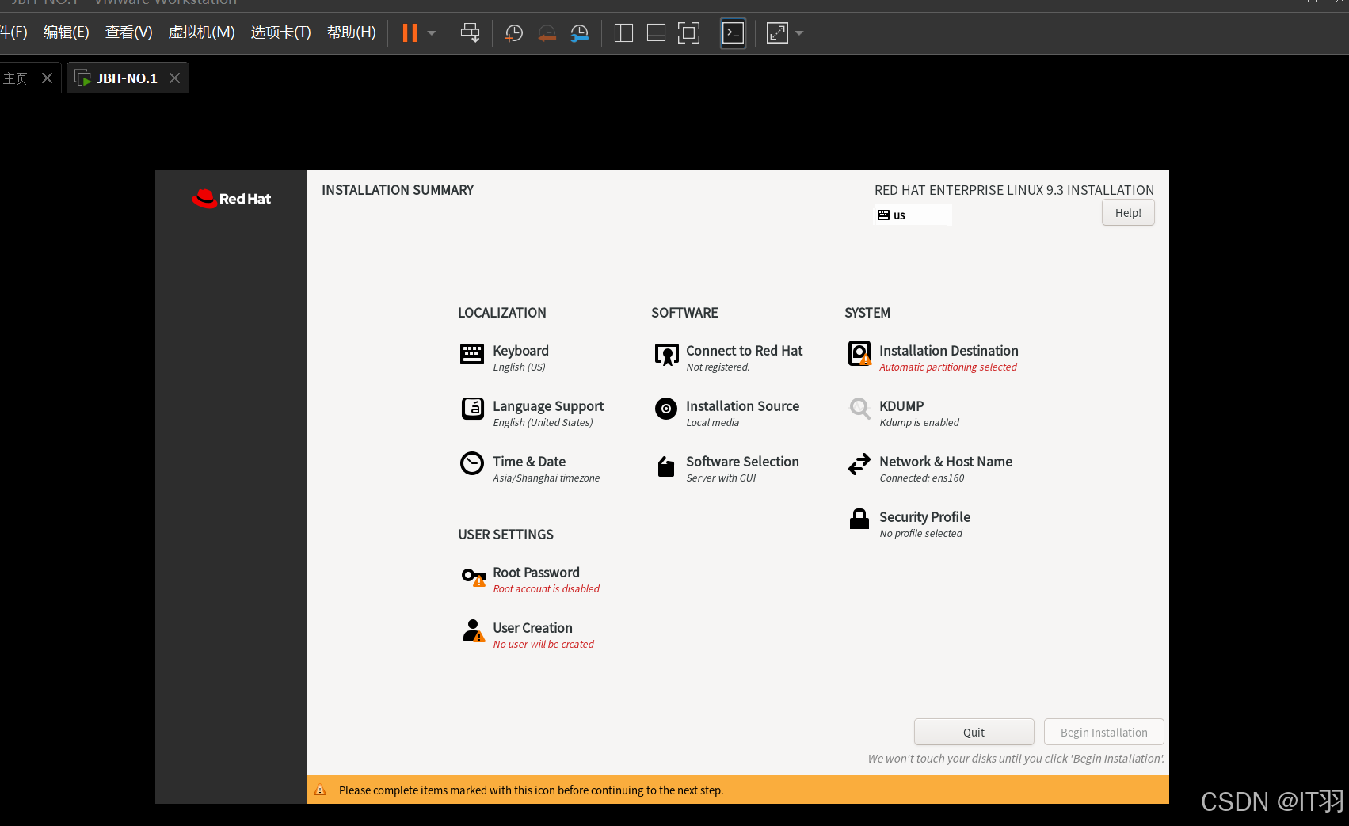Image resolution: width=1349 pixels, height=826 pixels.
Task: Open the power options dropdown arrow
Action: click(x=432, y=33)
